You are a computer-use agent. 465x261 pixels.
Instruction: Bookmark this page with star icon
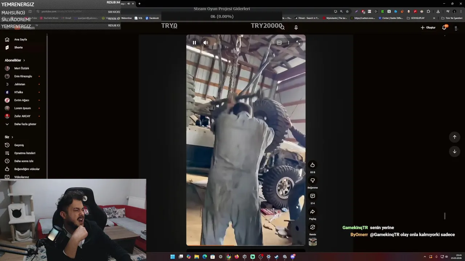347,11
